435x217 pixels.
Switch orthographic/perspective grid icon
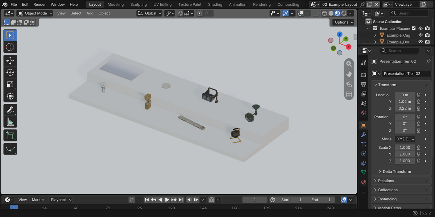coord(349,94)
